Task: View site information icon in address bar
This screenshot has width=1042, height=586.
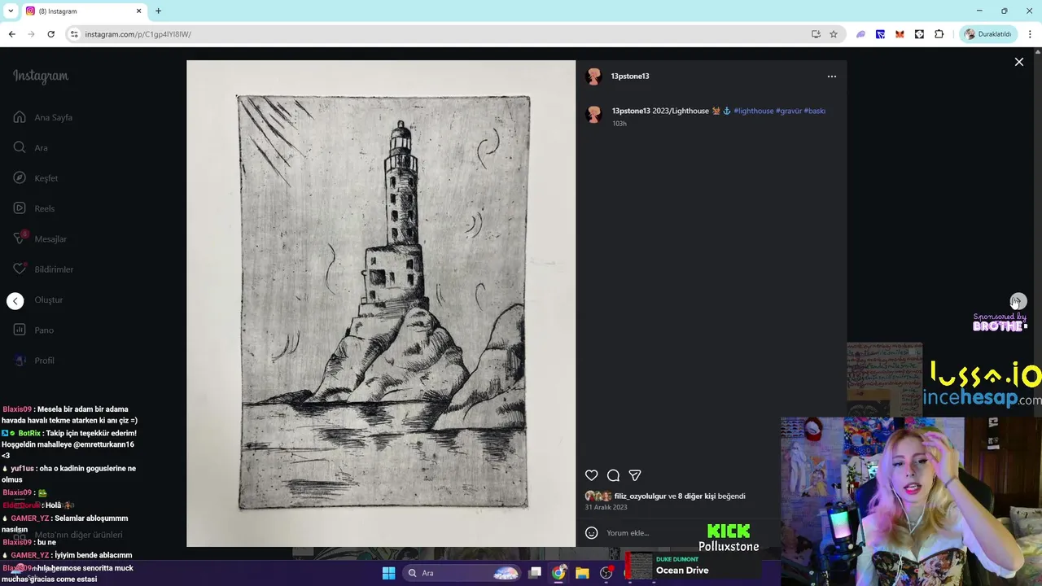Action: pos(74,34)
